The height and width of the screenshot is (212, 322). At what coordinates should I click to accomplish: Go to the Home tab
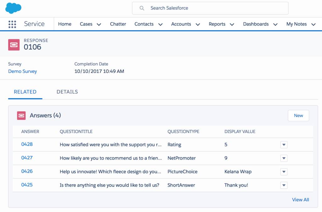(x=65, y=24)
